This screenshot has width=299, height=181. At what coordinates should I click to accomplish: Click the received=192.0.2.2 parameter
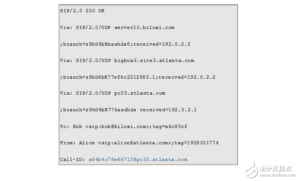click(187, 77)
